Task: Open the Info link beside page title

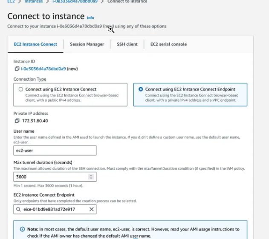Action: [90, 18]
